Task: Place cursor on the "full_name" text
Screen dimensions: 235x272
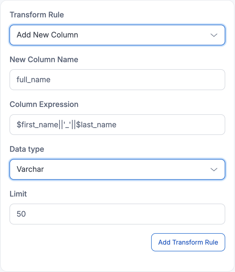Action: pyautogui.click(x=34, y=80)
